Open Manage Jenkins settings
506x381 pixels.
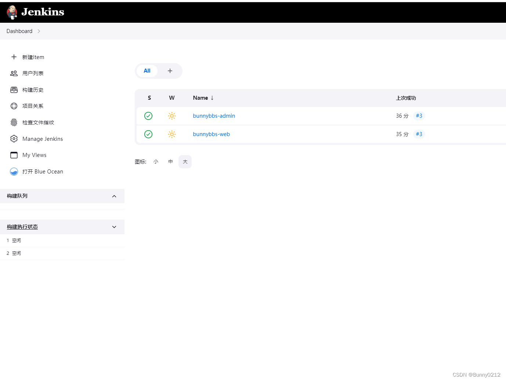tap(43, 139)
